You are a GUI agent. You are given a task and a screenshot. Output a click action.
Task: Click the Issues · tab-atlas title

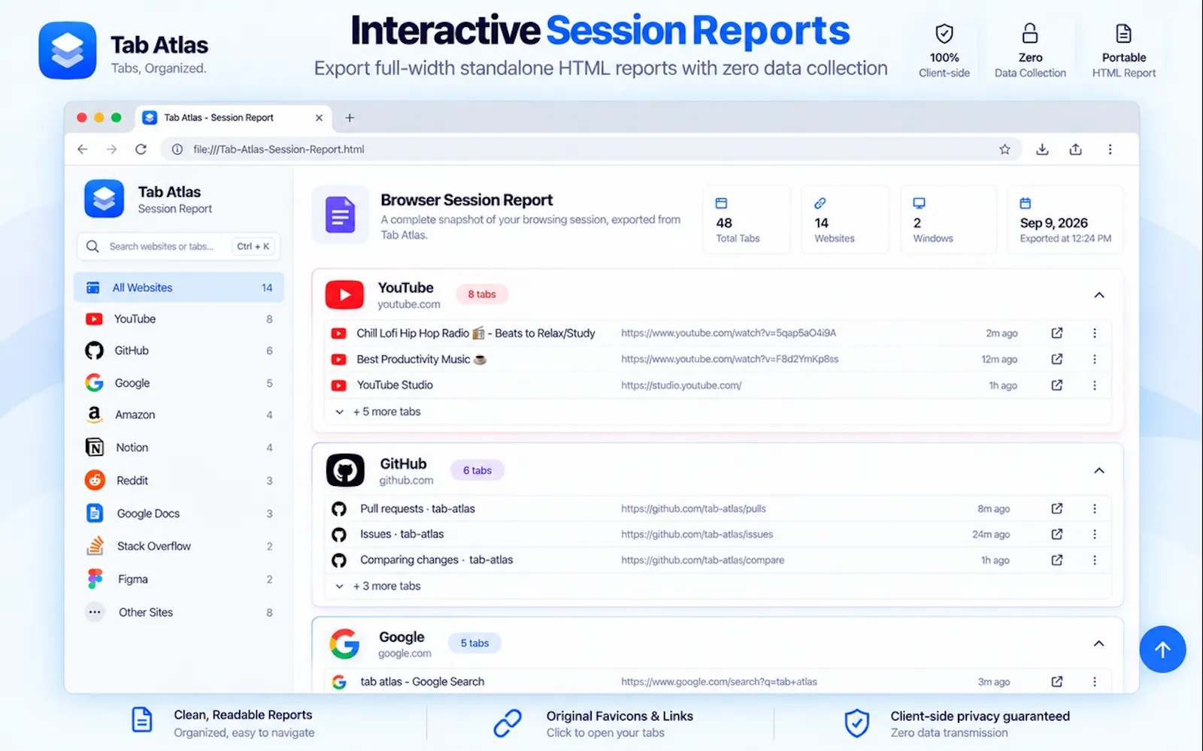coord(402,534)
